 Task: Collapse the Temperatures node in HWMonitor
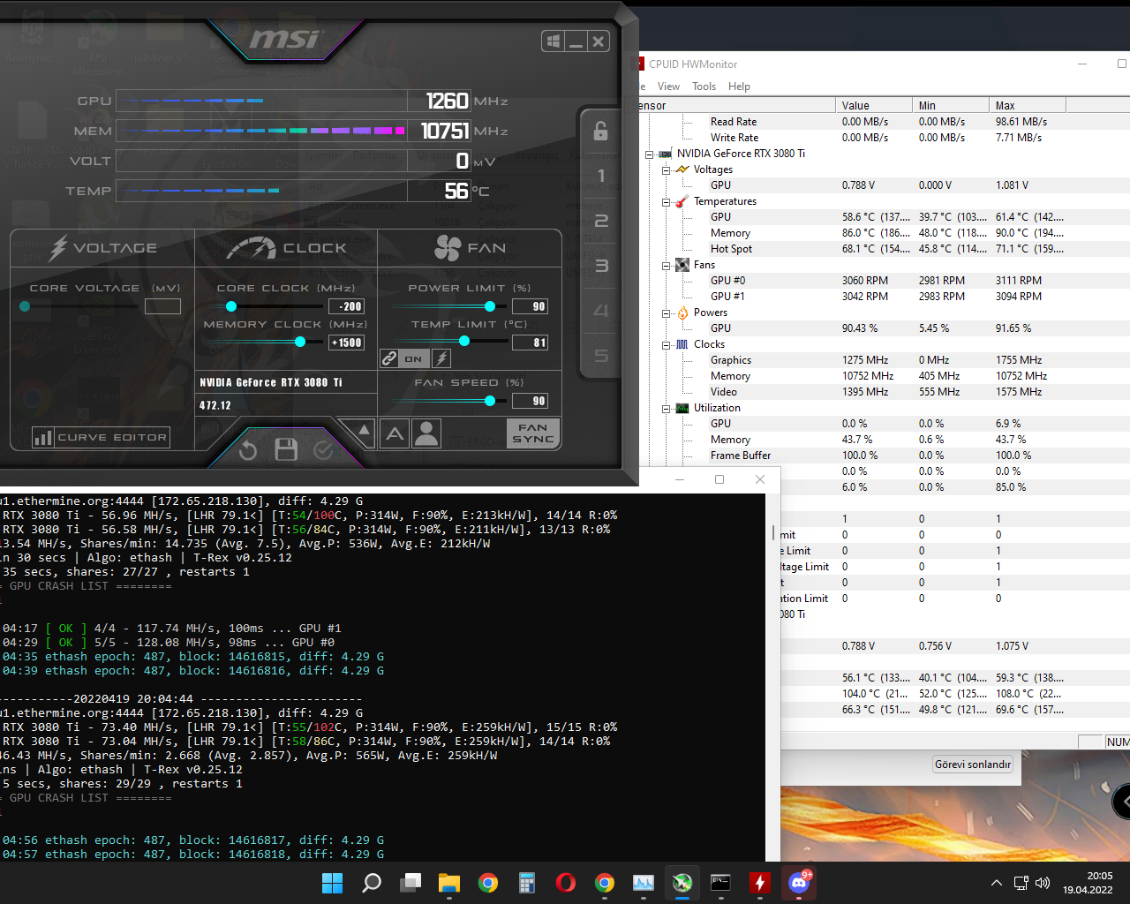666,201
